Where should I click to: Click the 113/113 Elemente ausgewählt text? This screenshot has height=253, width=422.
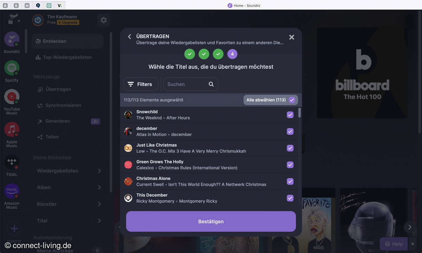[153, 100]
